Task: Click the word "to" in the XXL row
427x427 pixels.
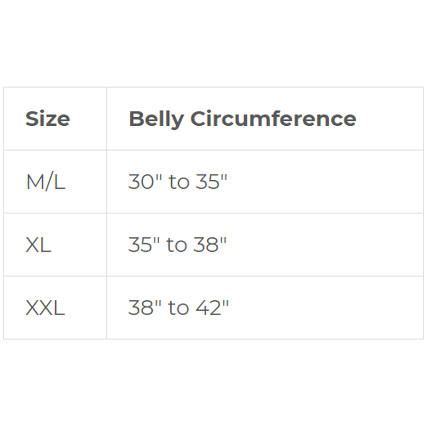Action: tap(178, 308)
